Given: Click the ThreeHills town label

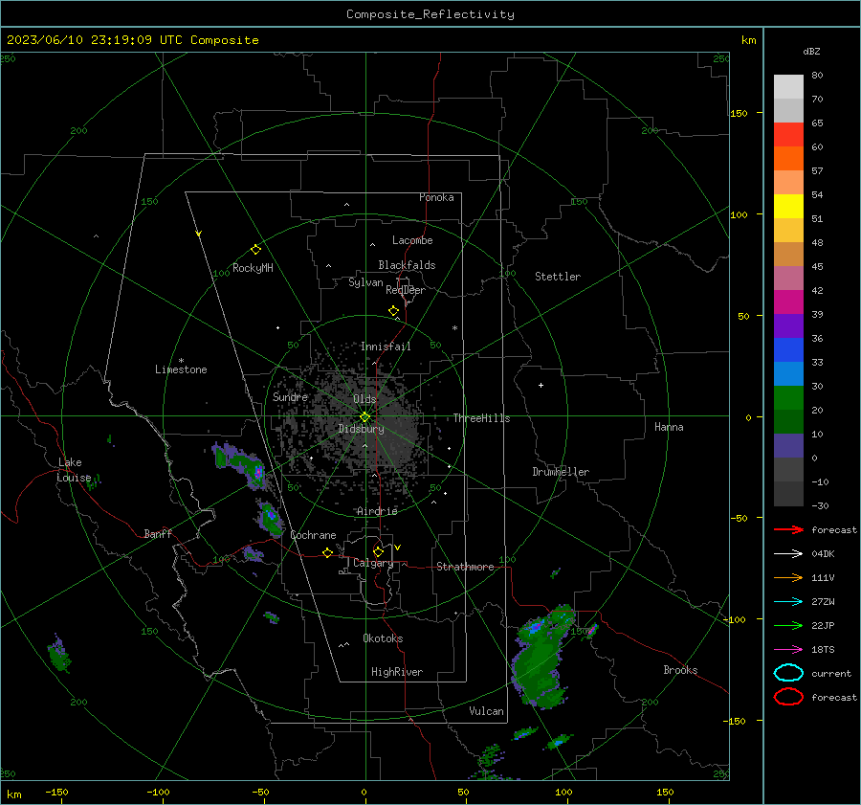Looking at the screenshot, I should (481, 418).
